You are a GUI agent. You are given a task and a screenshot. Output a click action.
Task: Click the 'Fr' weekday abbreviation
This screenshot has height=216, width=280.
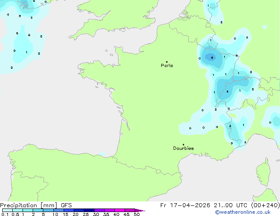163,205
